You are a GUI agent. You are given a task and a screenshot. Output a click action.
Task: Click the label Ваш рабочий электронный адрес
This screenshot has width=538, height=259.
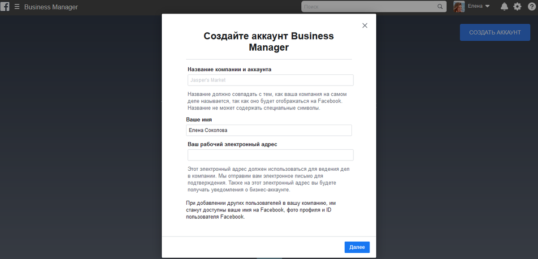pyautogui.click(x=233, y=144)
